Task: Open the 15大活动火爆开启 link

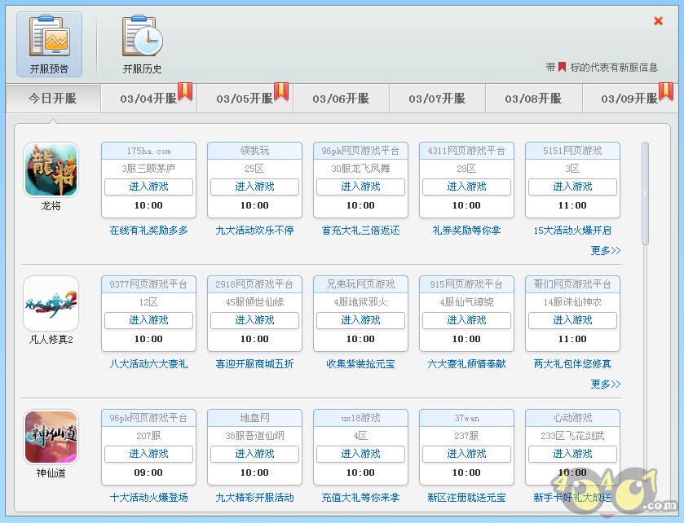Action: [x=573, y=230]
